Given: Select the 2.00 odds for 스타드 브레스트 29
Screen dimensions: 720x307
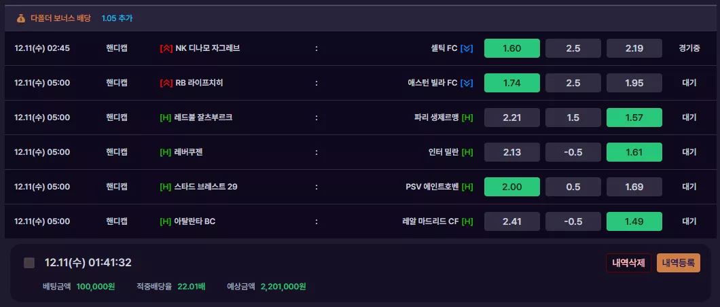Looking at the screenshot, I should pos(512,187).
